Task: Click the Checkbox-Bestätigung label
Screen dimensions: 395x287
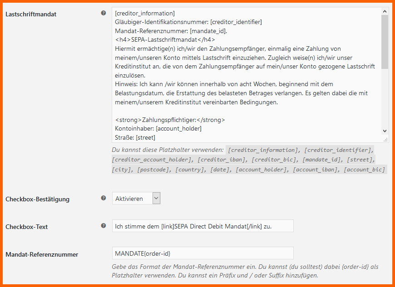Action: pyautogui.click(x=38, y=199)
